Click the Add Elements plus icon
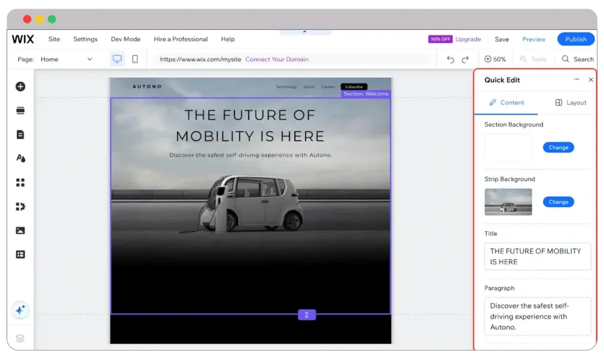This screenshot has width=604, height=358. pyautogui.click(x=20, y=87)
